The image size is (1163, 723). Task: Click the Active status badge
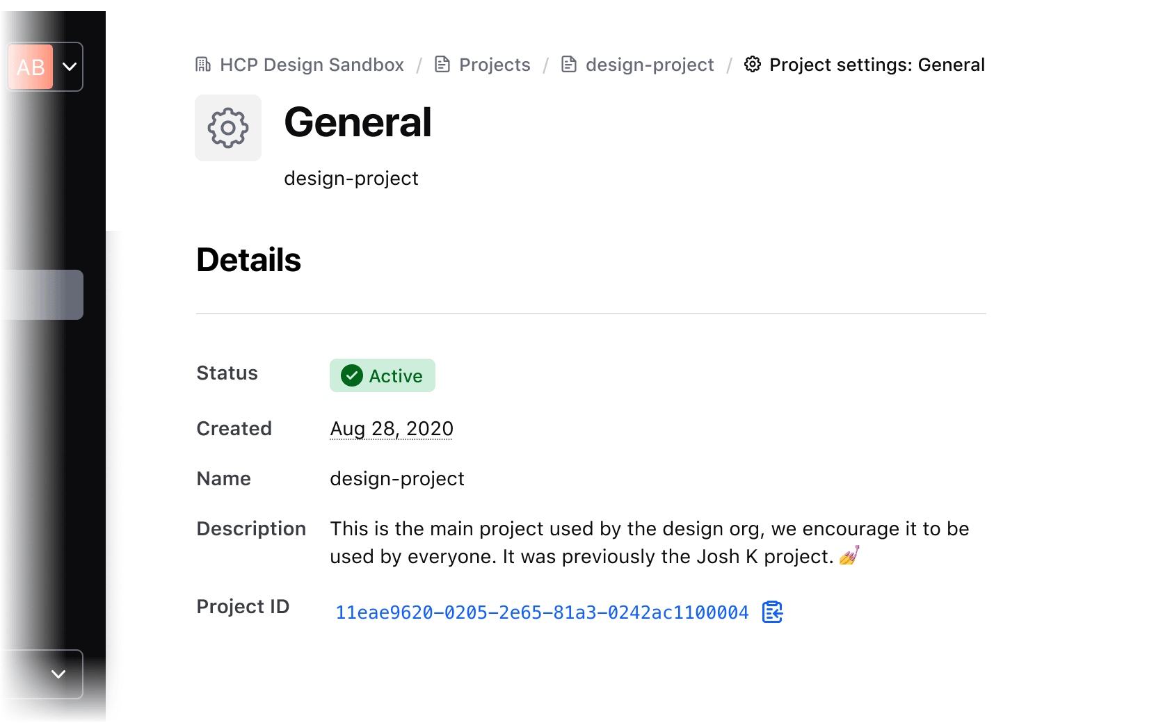tap(382, 375)
